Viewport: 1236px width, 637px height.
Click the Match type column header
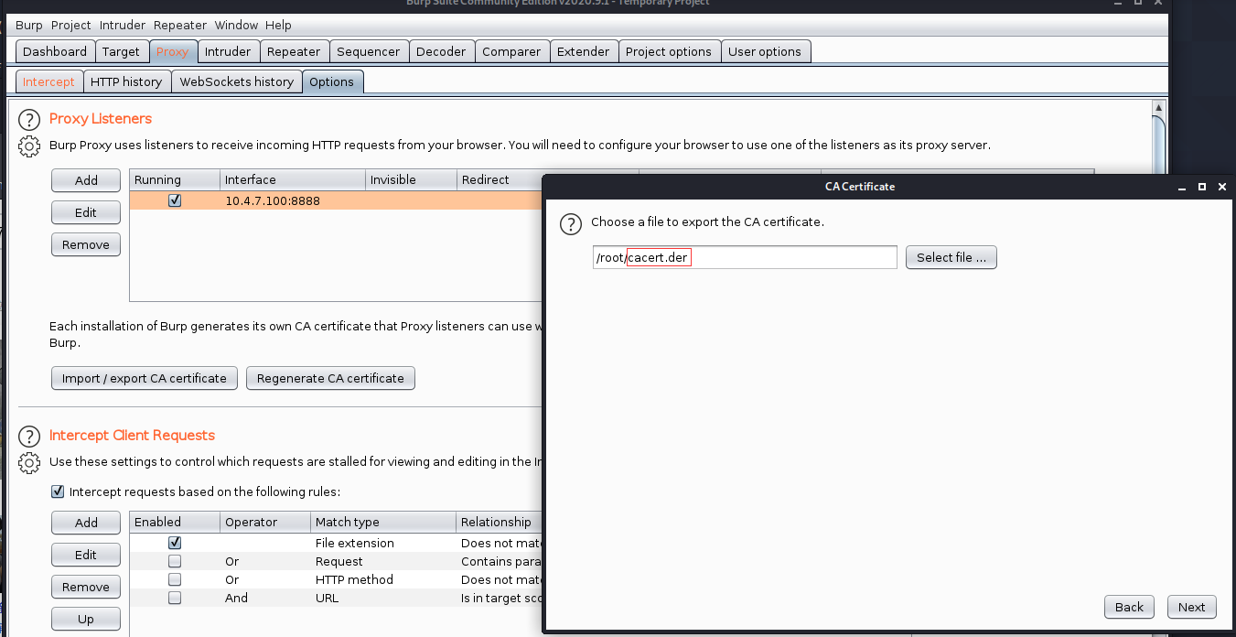383,522
